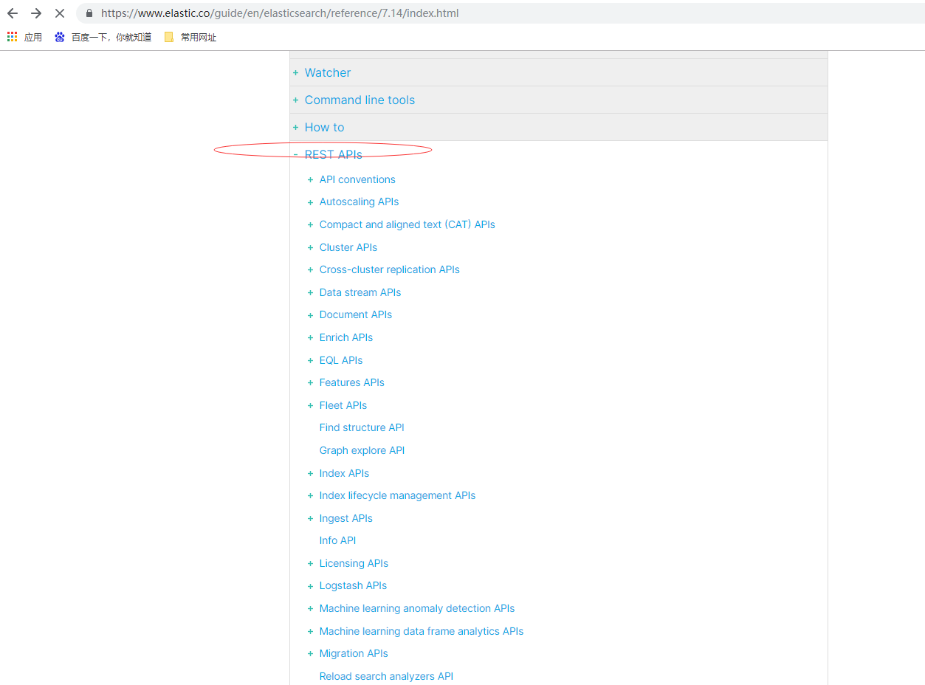Stop loading the page
This screenshot has height=685, width=925.
(x=60, y=13)
